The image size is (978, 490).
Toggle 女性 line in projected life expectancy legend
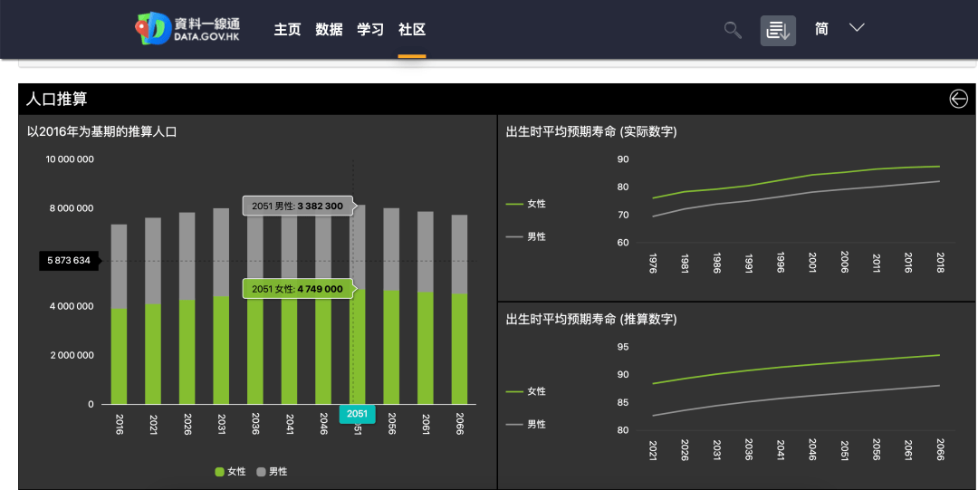pyautogui.click(x=527, y=391)
